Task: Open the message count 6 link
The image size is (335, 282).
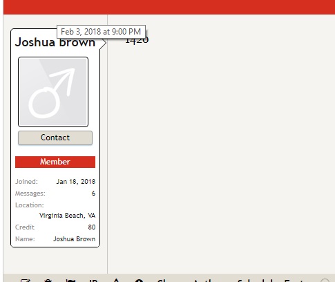Action: tap(93, 194)
